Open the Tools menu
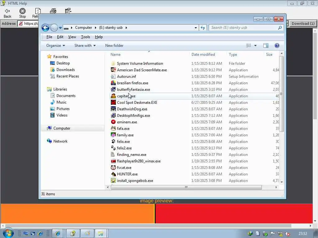The height and width of the screenshot is (238, 318). (x=85, y=37)
